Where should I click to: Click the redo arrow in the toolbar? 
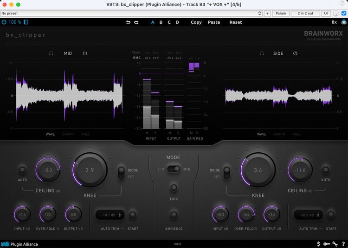point(136,22)
